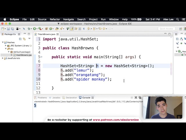Select the *HashBrowns.java editor tab
Screen dimensions: 186x140
(46, 34)
